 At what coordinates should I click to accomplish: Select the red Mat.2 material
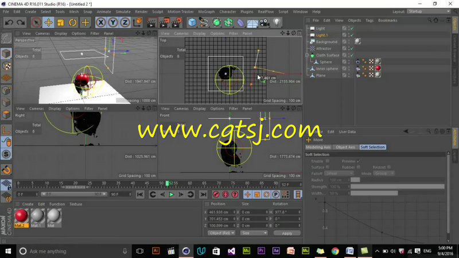21,218
